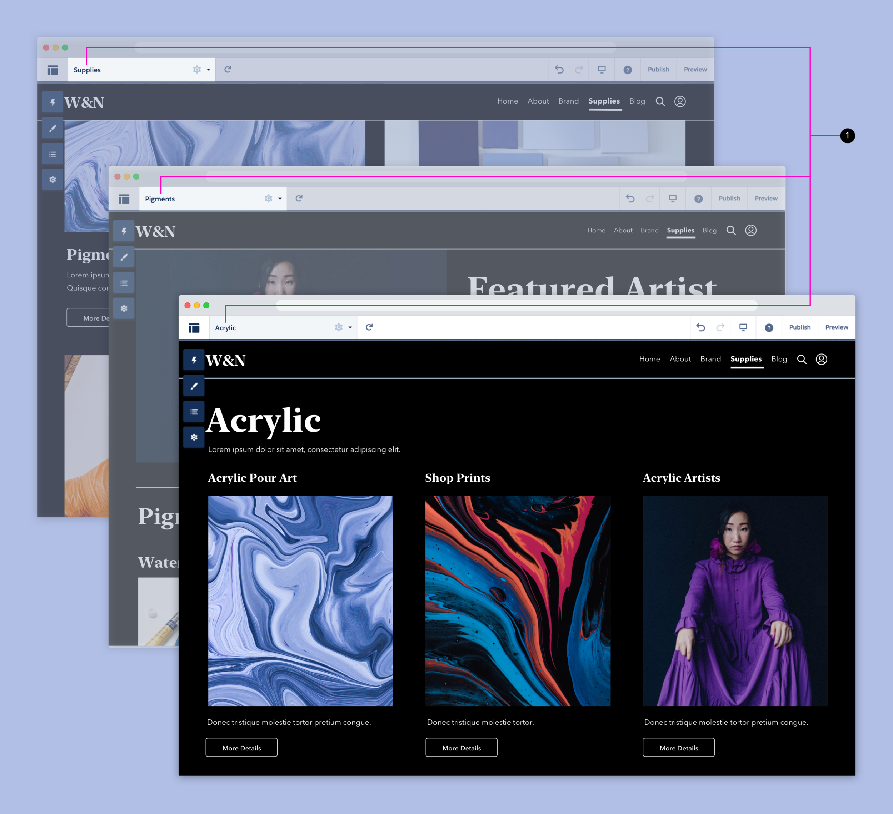Click the undo arrow in Acrylic window toolbar

click(700, 327)
